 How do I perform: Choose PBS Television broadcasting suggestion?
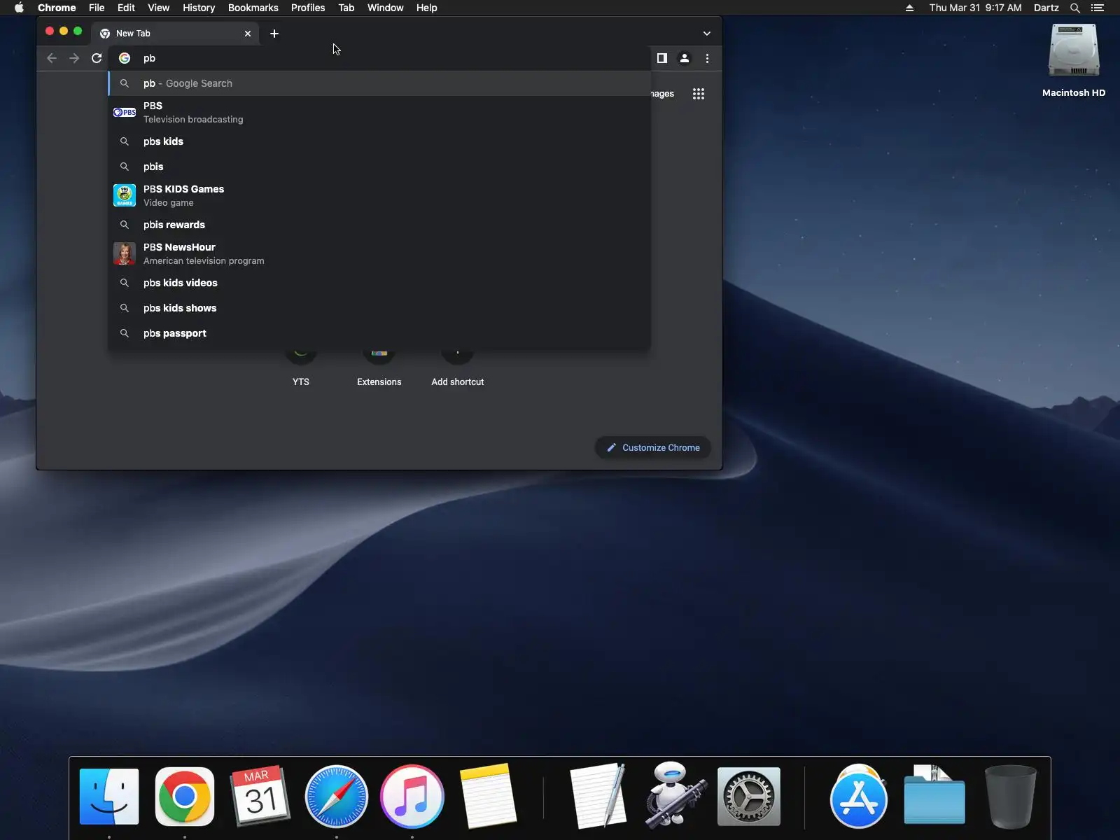tap(379, 112)
